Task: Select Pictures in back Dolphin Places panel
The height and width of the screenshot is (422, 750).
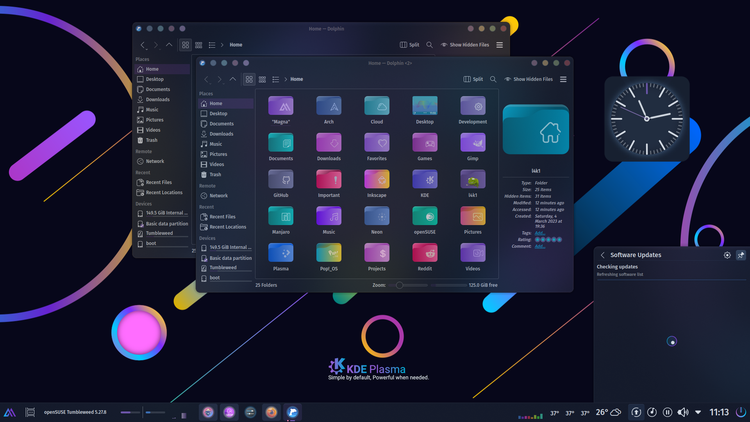Action: click(x=162, y=120)
